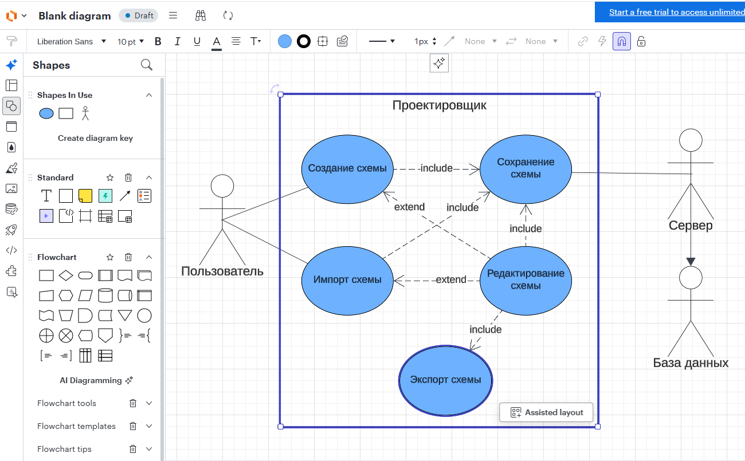Image resolution: width=745 pixels, height=461 pixels.
Task: Toggle the lock icon
Action: pos(641,41)
